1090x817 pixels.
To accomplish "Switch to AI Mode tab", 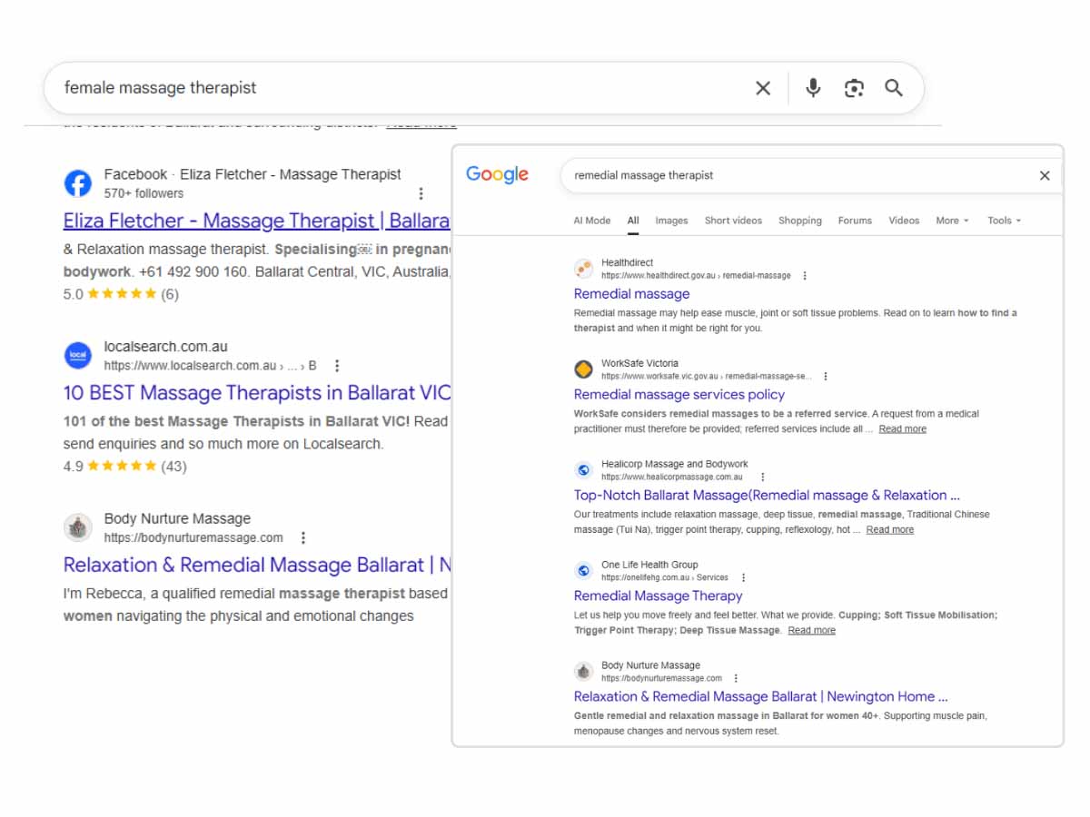I will coord(592,221).
